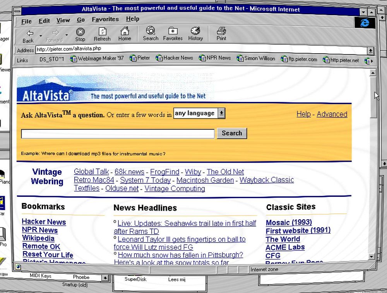Open the Wiby link
The height and width of the screenshot is (293, 387).
pos(193,172)
